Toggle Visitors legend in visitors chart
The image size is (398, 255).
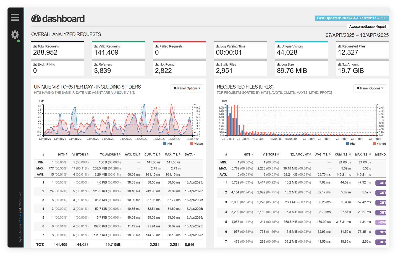tap(197, 144)
